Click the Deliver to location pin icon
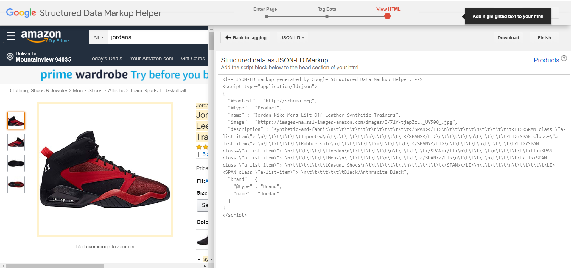The width and height of the screenshot is (571, 268). 10,57
